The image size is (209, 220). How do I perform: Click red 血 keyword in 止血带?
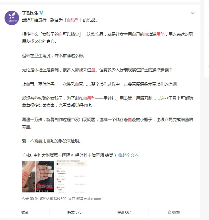pos(28,84)
